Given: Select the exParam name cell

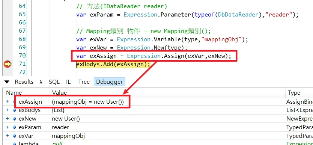Looking at the screenshot, I should [30, 127].
